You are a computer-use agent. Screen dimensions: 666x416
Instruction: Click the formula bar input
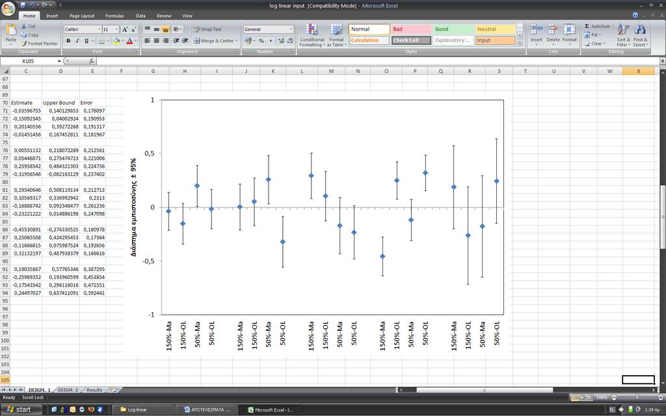[377, 61]
